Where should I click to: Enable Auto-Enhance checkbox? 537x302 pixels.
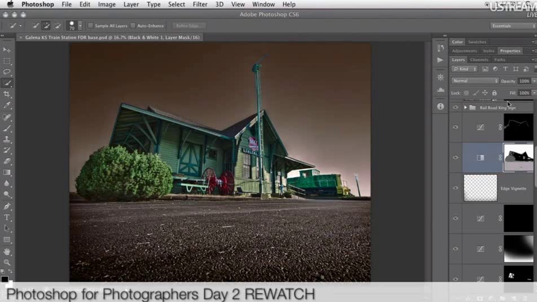tap(133, 26)
